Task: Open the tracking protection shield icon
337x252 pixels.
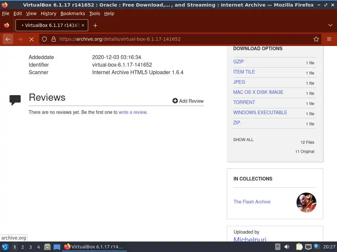Action: tap(44, 39)
